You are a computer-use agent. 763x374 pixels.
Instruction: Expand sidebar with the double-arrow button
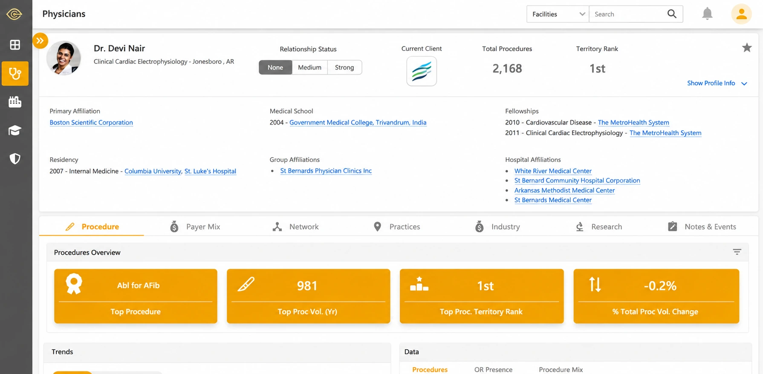coord(40,41)
